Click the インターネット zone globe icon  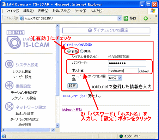pos(121,136)
